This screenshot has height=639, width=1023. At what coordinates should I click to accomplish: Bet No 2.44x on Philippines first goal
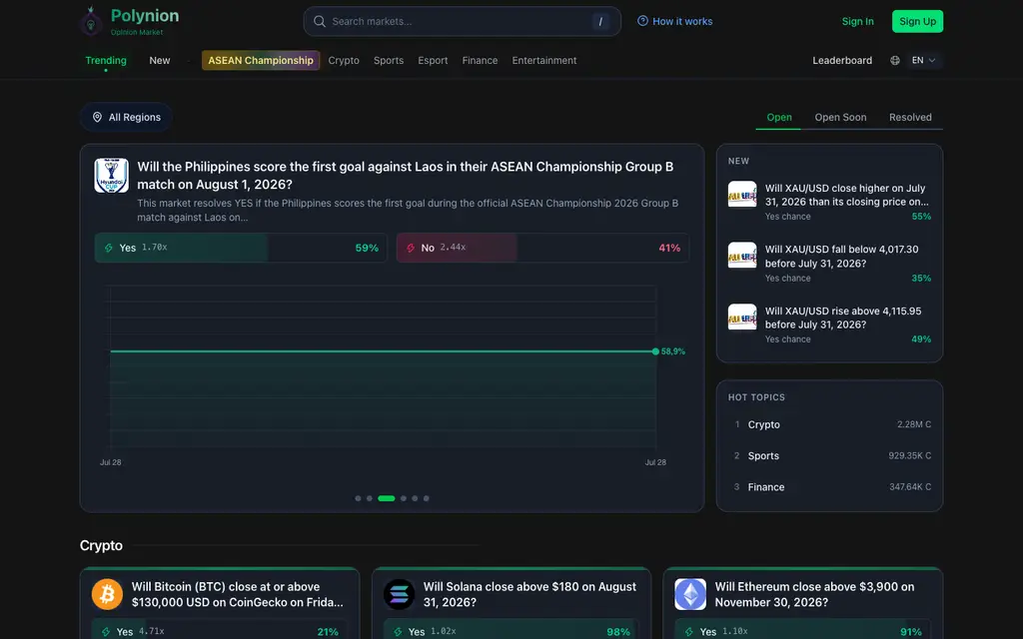(x=542, y=248)
